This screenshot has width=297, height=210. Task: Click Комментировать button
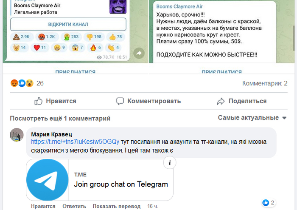point(148,101)
